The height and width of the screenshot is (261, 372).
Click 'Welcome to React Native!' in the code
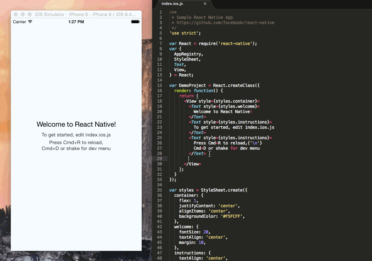pos(223,112)
